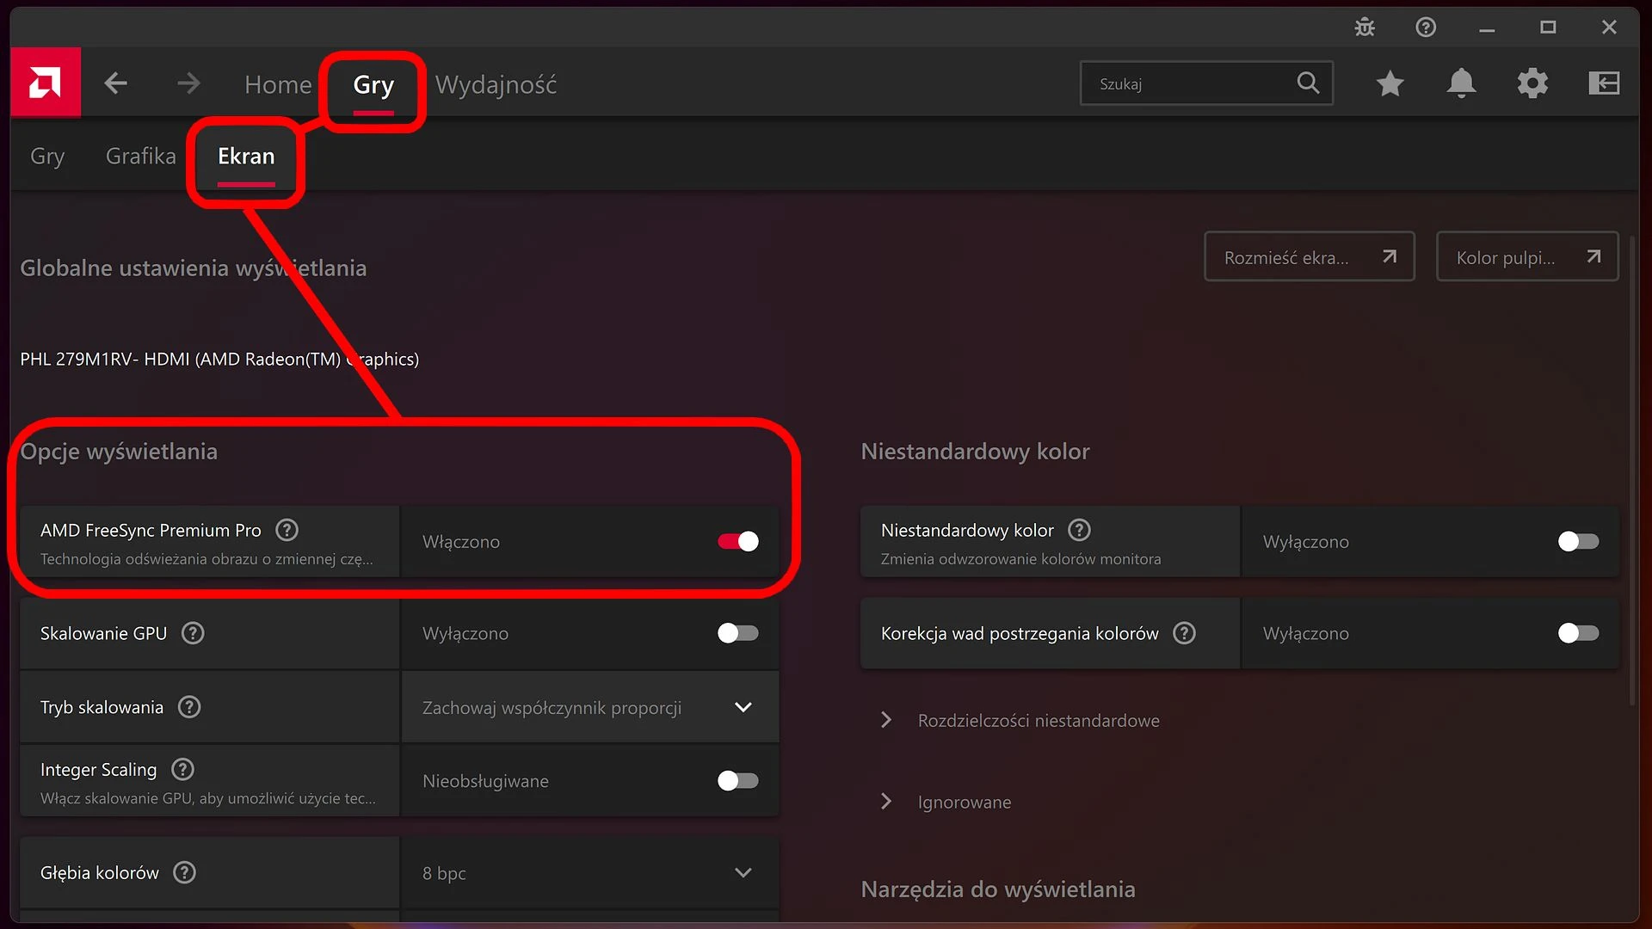The image size is (1652, 929).
Task: Disable AMD FreeSync Premium Pro toggle
Action: point(738,541)
